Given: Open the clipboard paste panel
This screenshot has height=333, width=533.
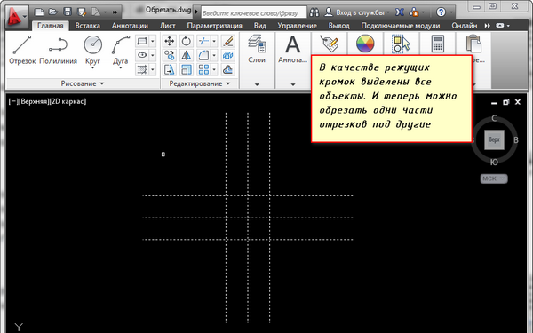Looking at the screenshot, I should pos(473,44).
